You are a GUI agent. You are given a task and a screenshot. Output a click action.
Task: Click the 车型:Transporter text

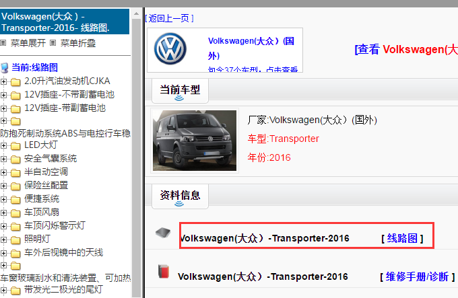tap(284, 139)
